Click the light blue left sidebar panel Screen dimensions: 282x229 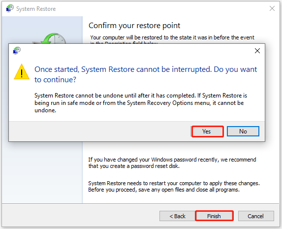pyautogui.click(x=42, y=172)
